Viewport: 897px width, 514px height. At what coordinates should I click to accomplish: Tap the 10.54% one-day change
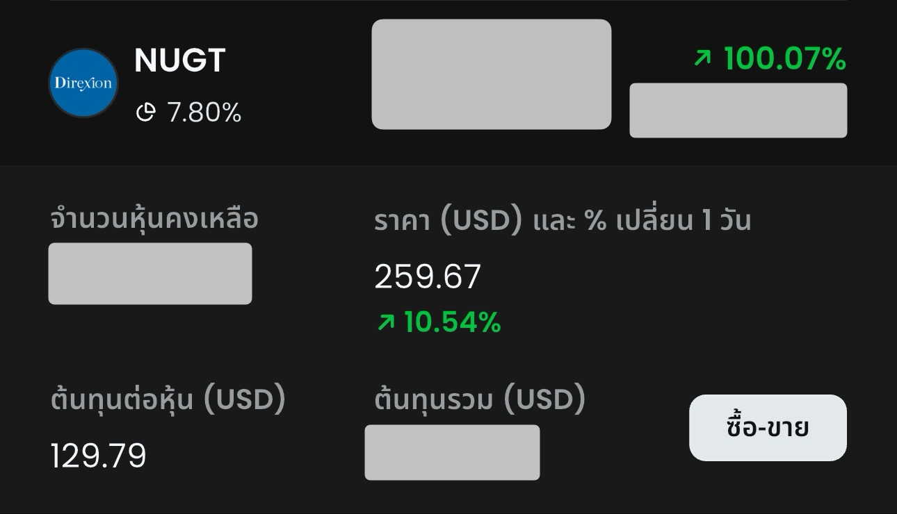pyautogui.click(x=452, y=322)
